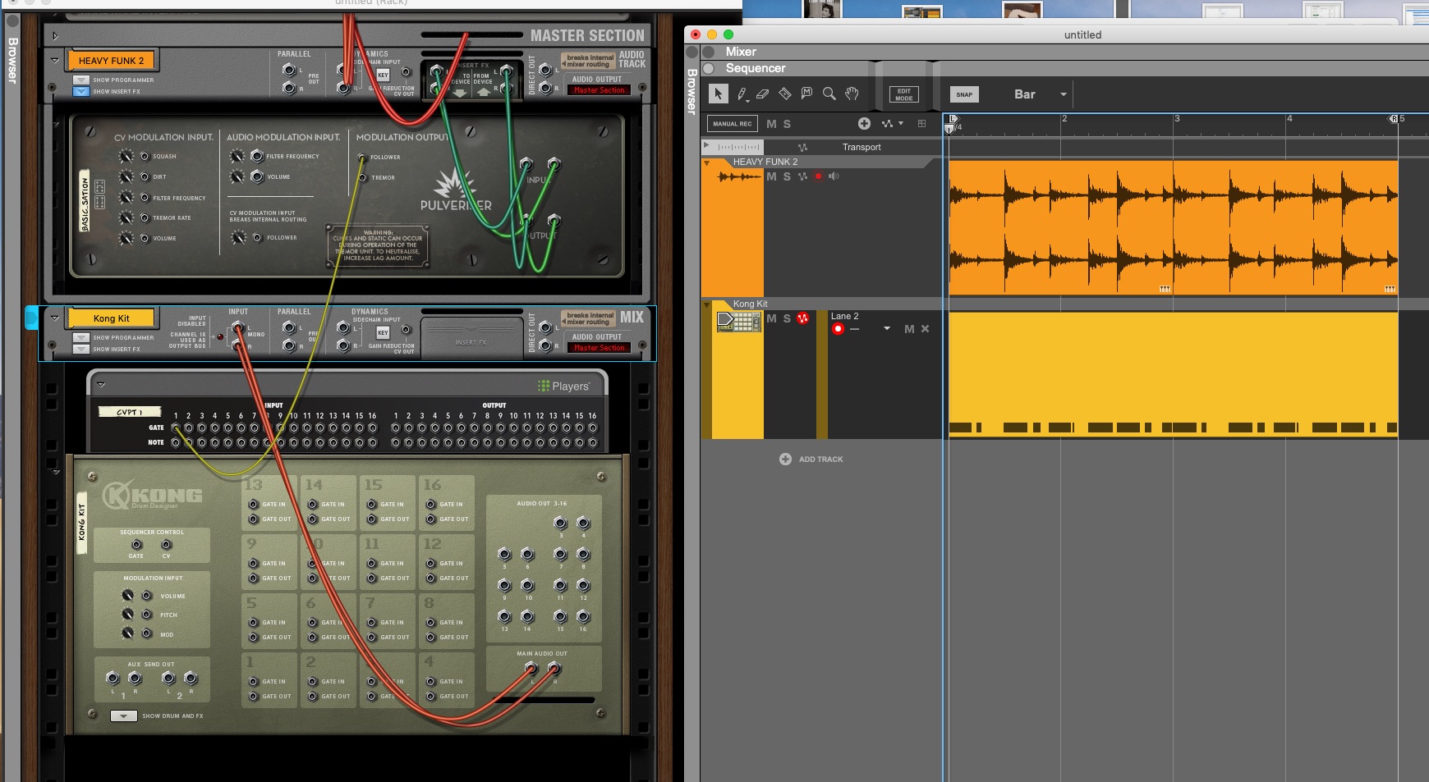Mute the Kong Kit track
The image size is (1429, 782).
point(771,319)
